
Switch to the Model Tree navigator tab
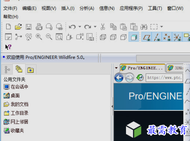click(x=7, y=69)
